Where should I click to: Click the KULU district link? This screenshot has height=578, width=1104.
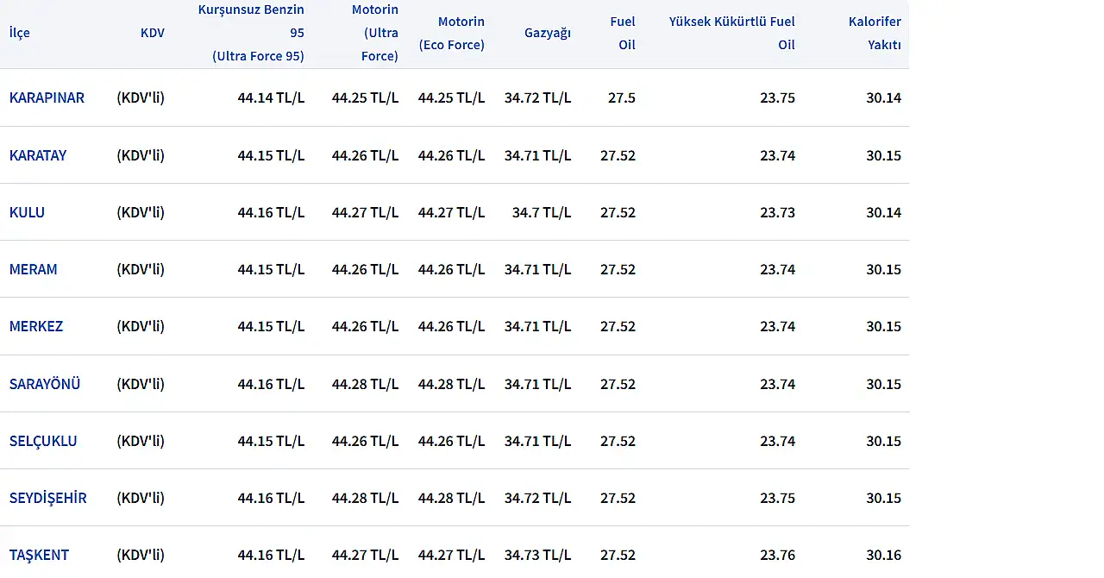click(27, 212)
